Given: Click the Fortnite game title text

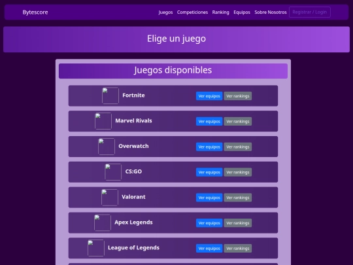Looking at the screenshot, I should (133, 96).
